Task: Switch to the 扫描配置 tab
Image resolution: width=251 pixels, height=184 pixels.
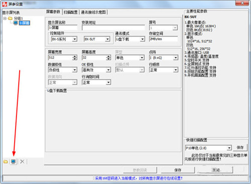Action: point(71,12)
